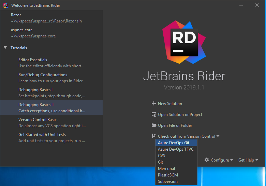Click 'Set breakpoints, step through code,...' text
This screenshot has width=266, height=186.
52,96
